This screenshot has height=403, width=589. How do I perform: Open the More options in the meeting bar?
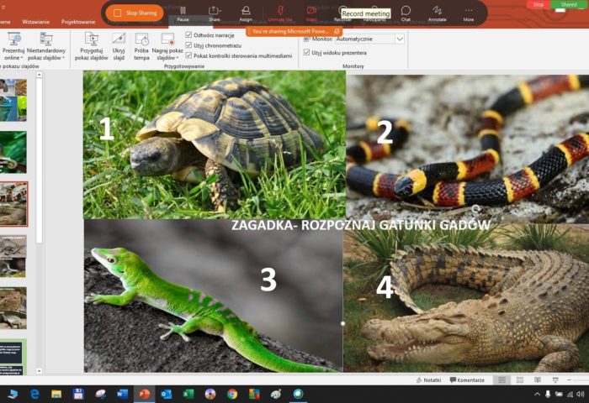468,11
